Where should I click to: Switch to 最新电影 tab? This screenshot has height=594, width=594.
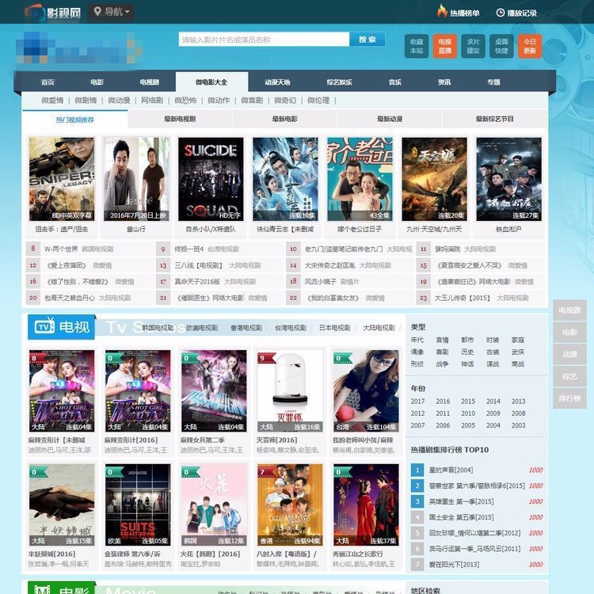pos(284,119)
